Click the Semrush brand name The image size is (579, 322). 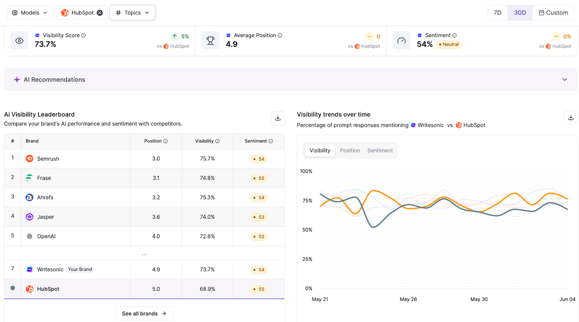click(48, 159)
